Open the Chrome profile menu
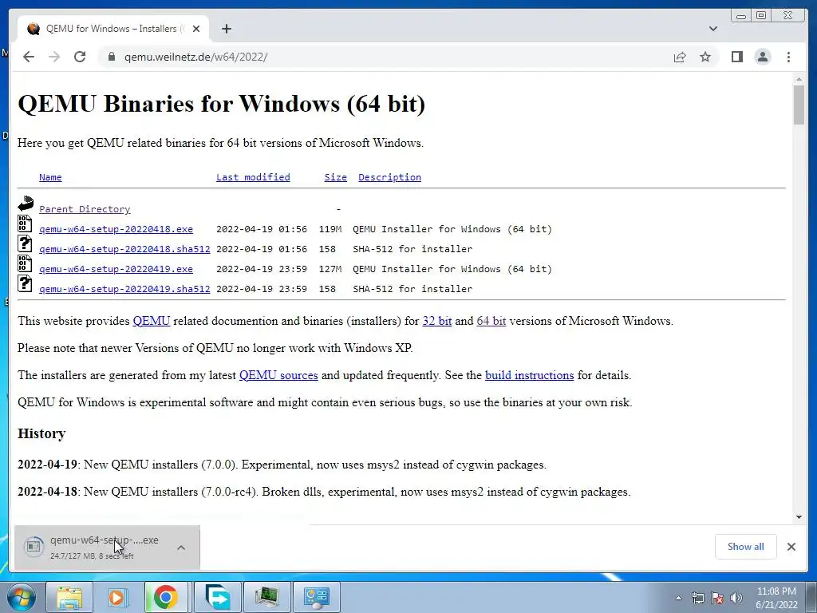 763,57
